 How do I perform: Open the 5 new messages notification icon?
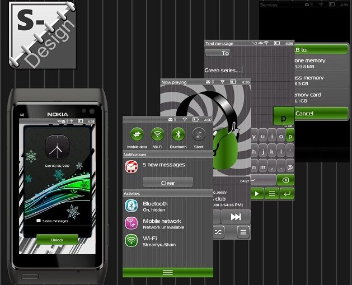tap(132, 167)
